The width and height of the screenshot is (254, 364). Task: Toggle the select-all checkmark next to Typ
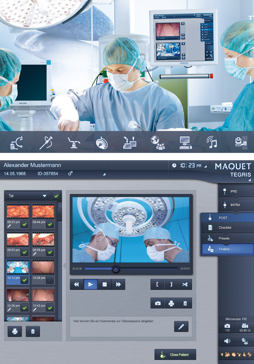tap(56, 196)
